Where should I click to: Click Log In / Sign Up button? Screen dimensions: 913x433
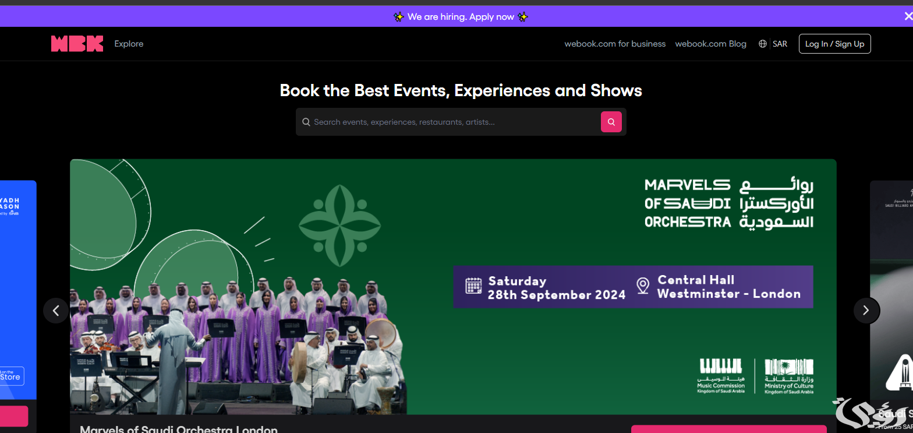pos(834,44)
